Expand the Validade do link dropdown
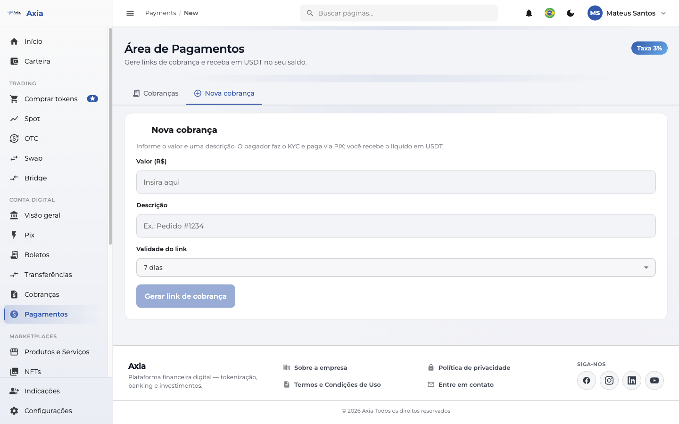 point(396,268)
